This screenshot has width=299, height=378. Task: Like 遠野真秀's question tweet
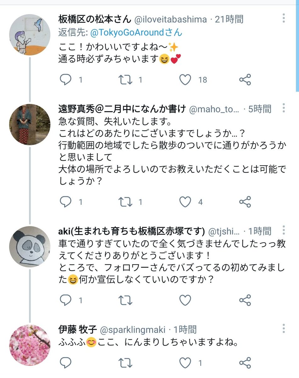[x=185, y=202]
